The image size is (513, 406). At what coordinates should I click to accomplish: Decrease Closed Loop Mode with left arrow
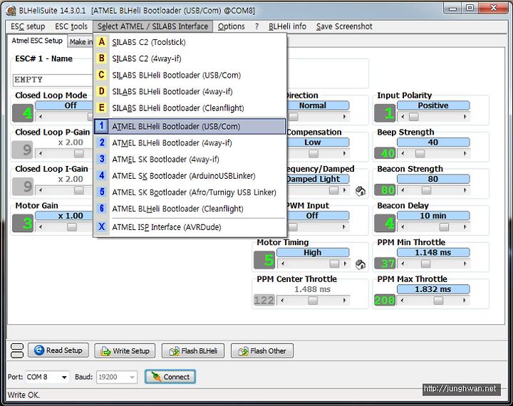pos(41,117)
